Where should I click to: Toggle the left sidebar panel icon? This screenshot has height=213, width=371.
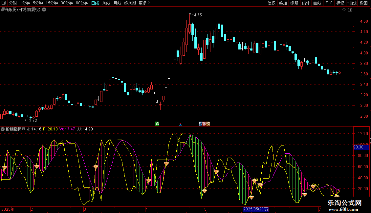tap(4, 3)
